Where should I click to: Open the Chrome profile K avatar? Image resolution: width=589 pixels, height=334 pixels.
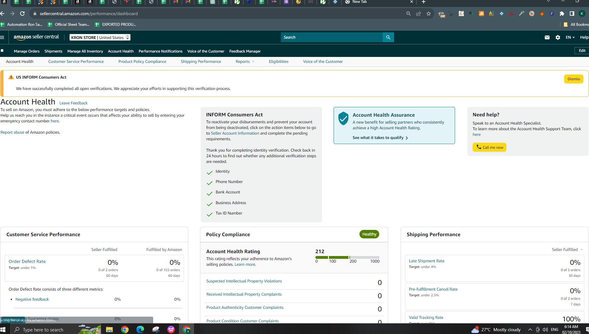click(x=582, y=14)
